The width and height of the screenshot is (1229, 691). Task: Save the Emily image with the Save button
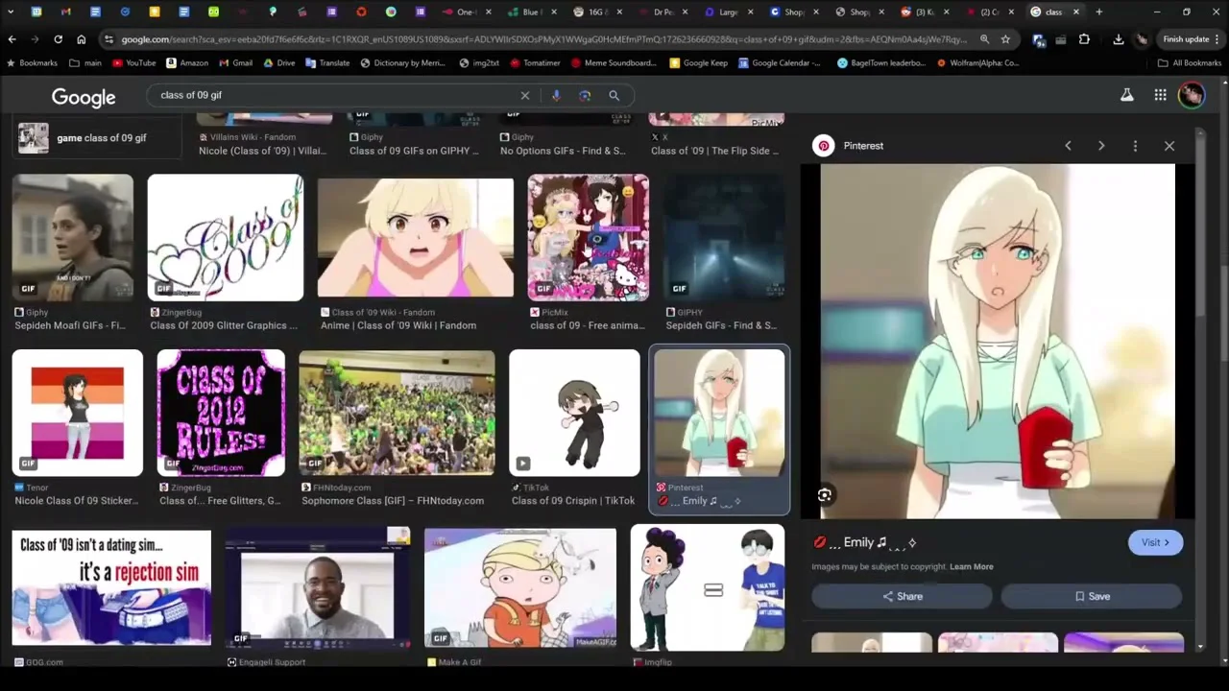click(1091, 596)
